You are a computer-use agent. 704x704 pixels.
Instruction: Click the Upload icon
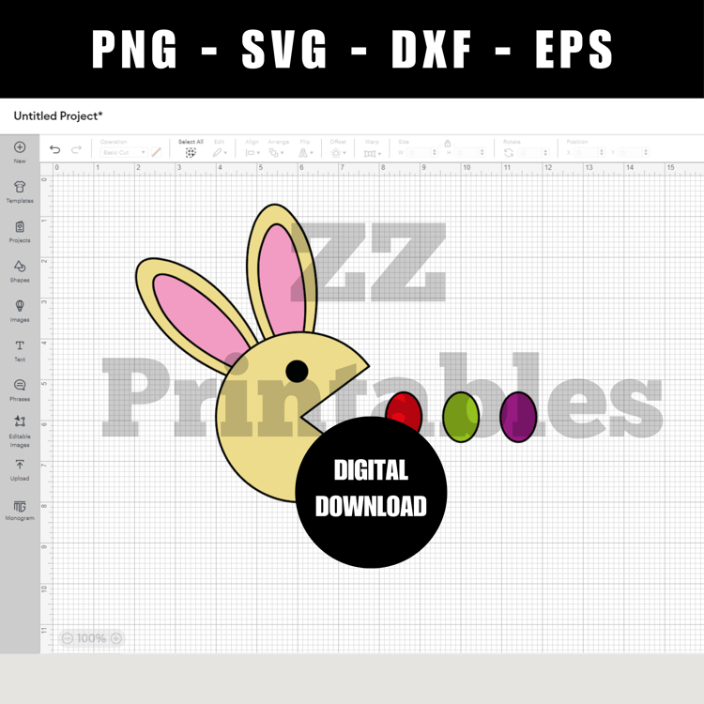pos(20,465)
